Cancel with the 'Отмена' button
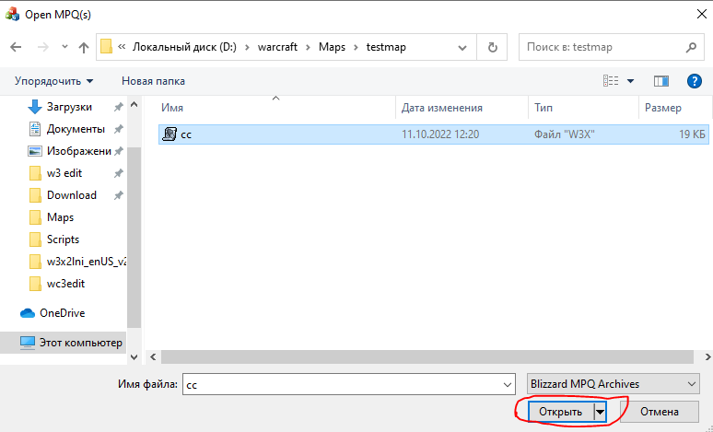The height and width of the screenshot is (432, 713). (x=660, y=412)
